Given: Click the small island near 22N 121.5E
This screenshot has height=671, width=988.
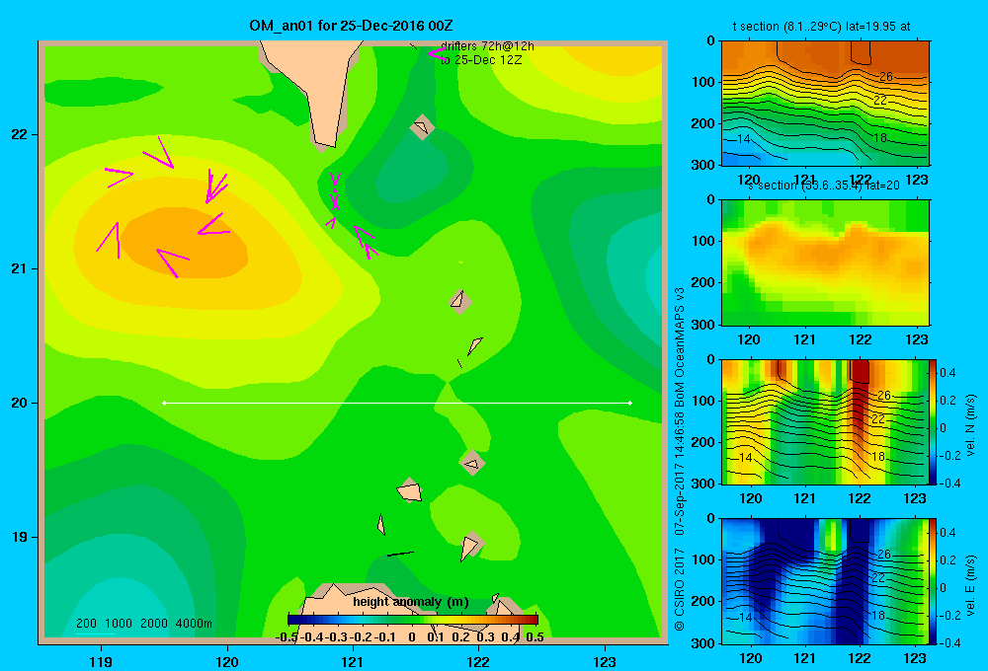Looking at the screenshot, I should pos(422,127).
